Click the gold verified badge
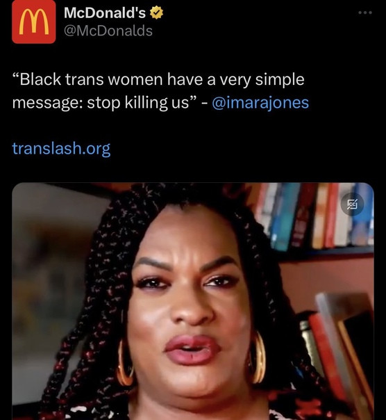This screenshot has width=386, height=420. click(156, 13)
